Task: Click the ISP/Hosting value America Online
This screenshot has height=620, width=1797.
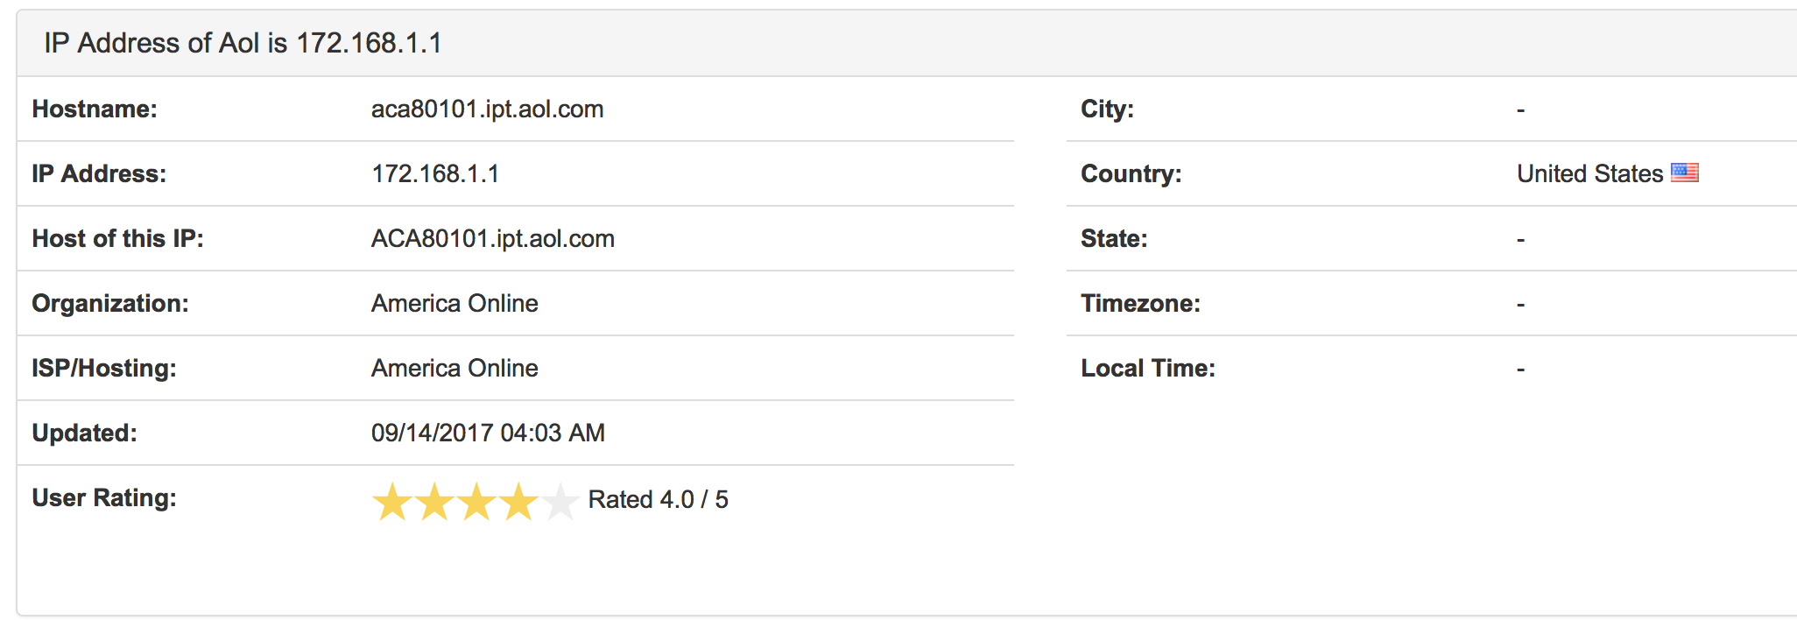Action: 454,369
